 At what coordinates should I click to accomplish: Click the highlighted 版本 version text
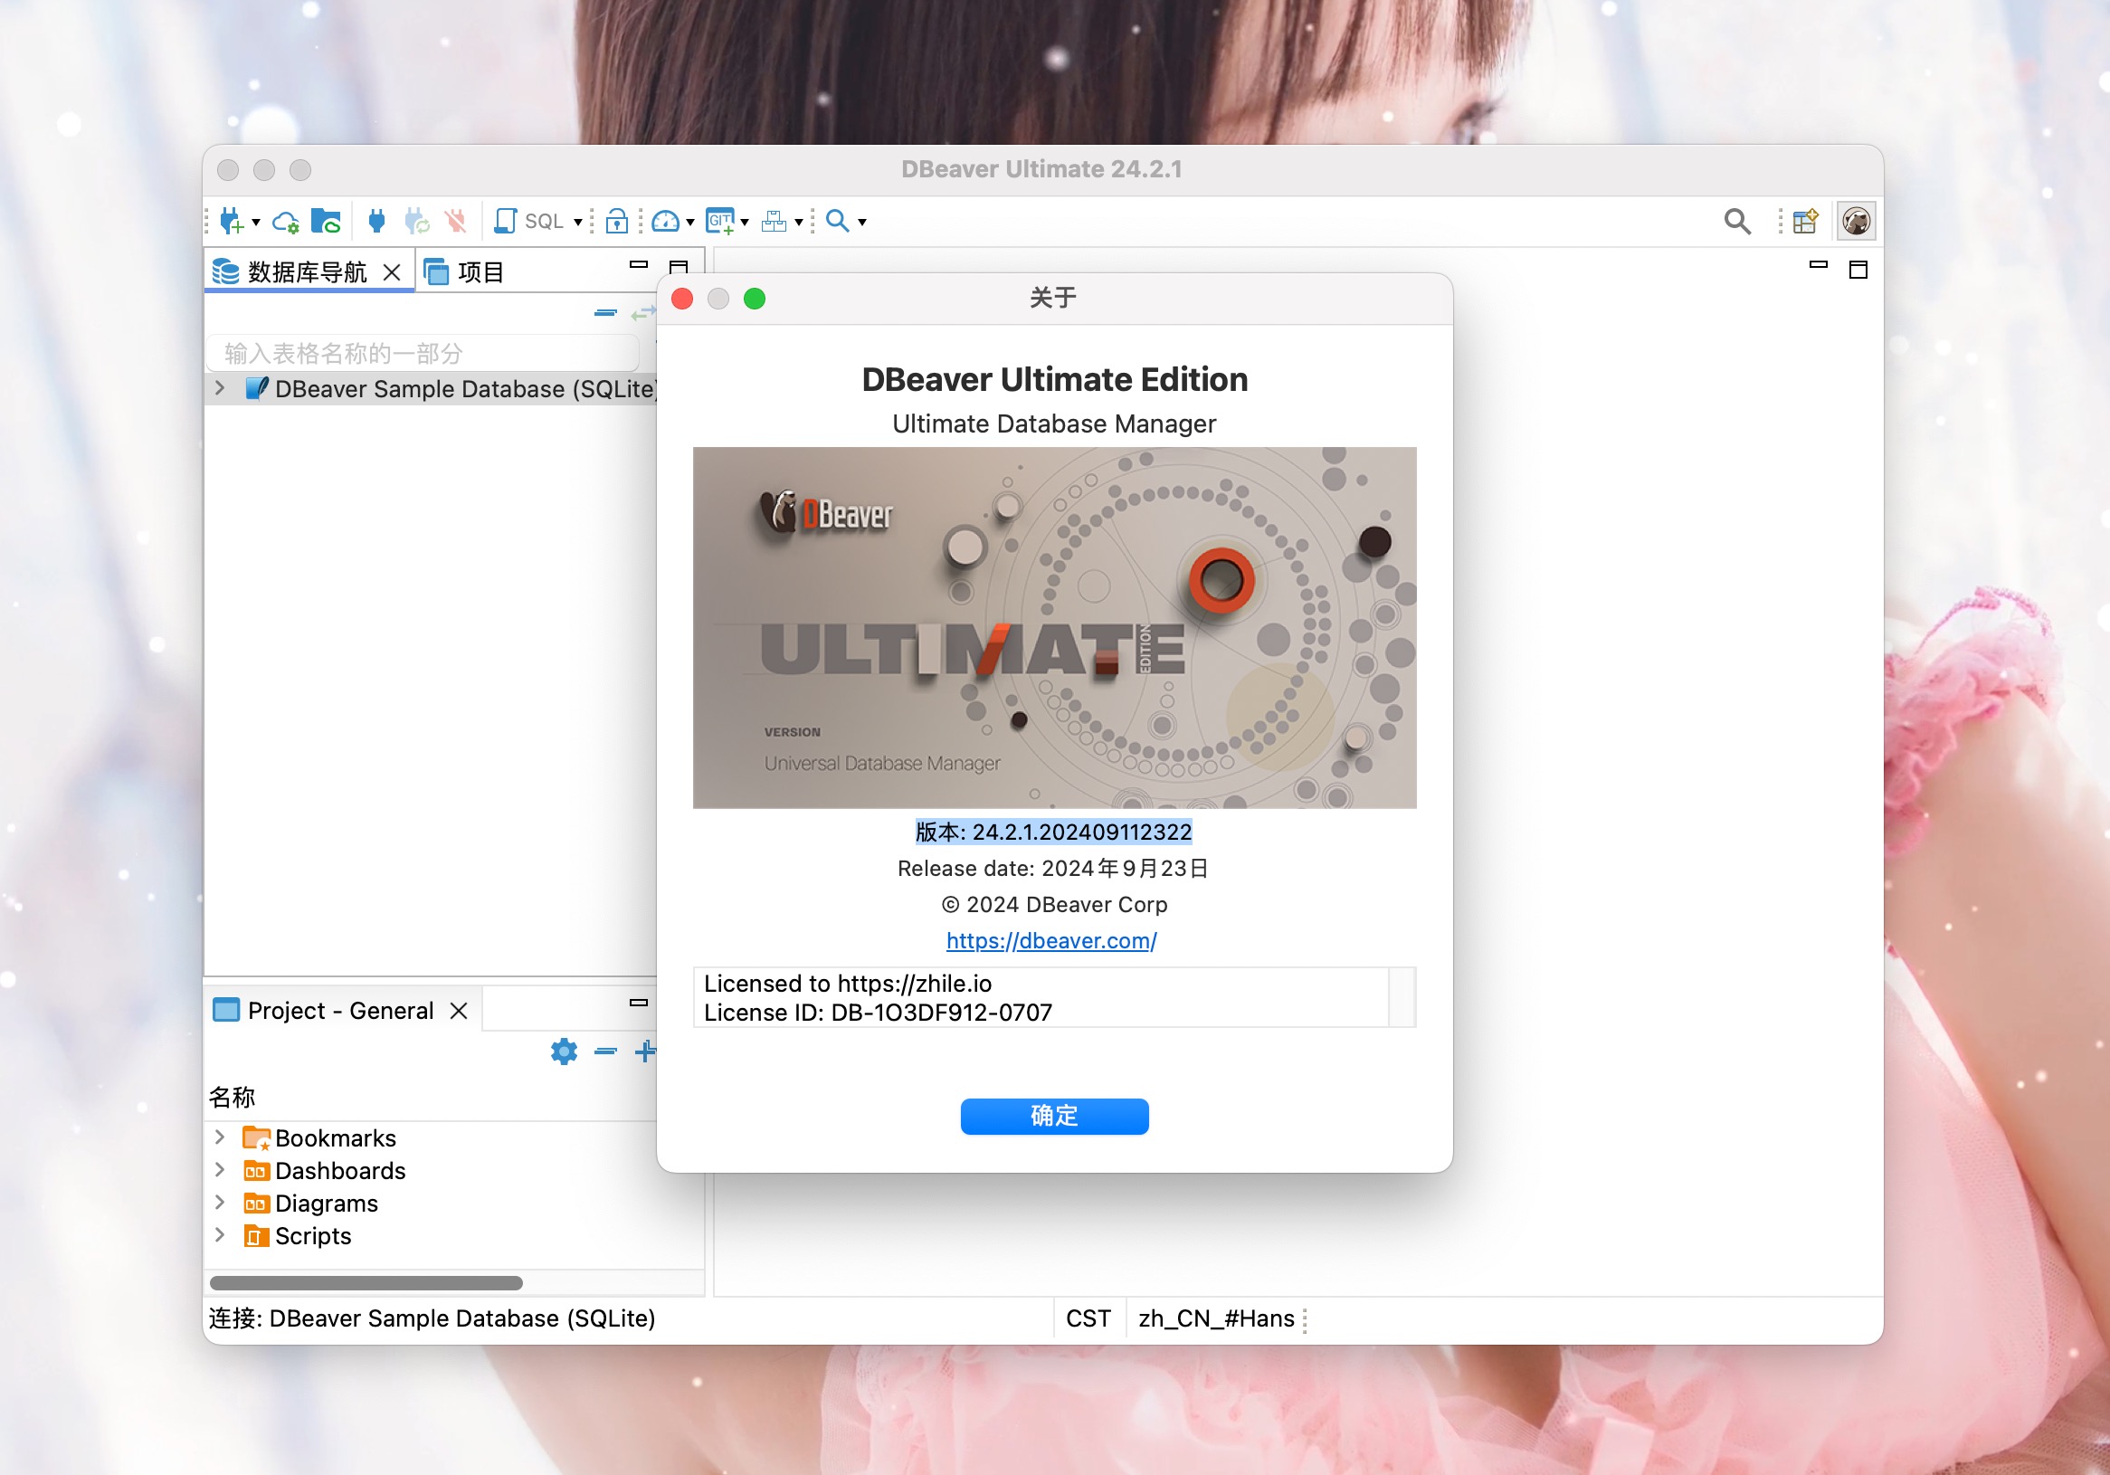click(1053, 832)
